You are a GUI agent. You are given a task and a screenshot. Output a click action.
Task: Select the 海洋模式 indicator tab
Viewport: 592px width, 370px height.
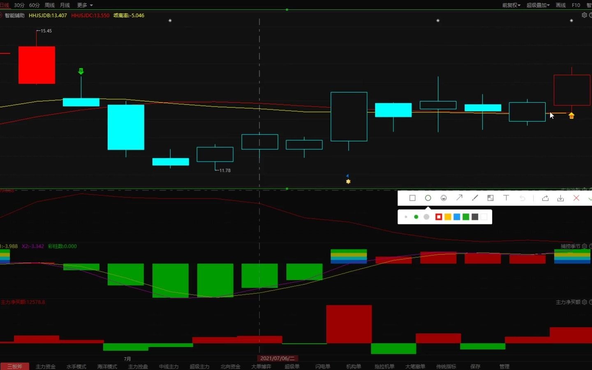pos(107,366)
